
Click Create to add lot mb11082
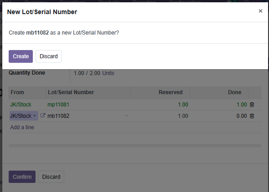(21, 56)
